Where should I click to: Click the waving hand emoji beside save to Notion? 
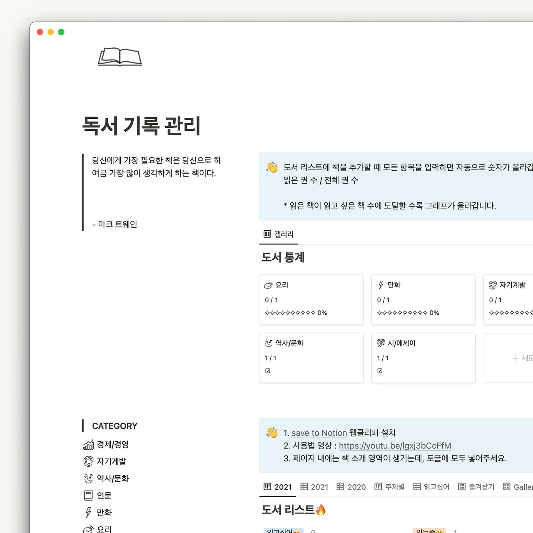point(272,433)
